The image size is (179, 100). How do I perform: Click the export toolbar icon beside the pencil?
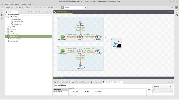click(40, 7)
